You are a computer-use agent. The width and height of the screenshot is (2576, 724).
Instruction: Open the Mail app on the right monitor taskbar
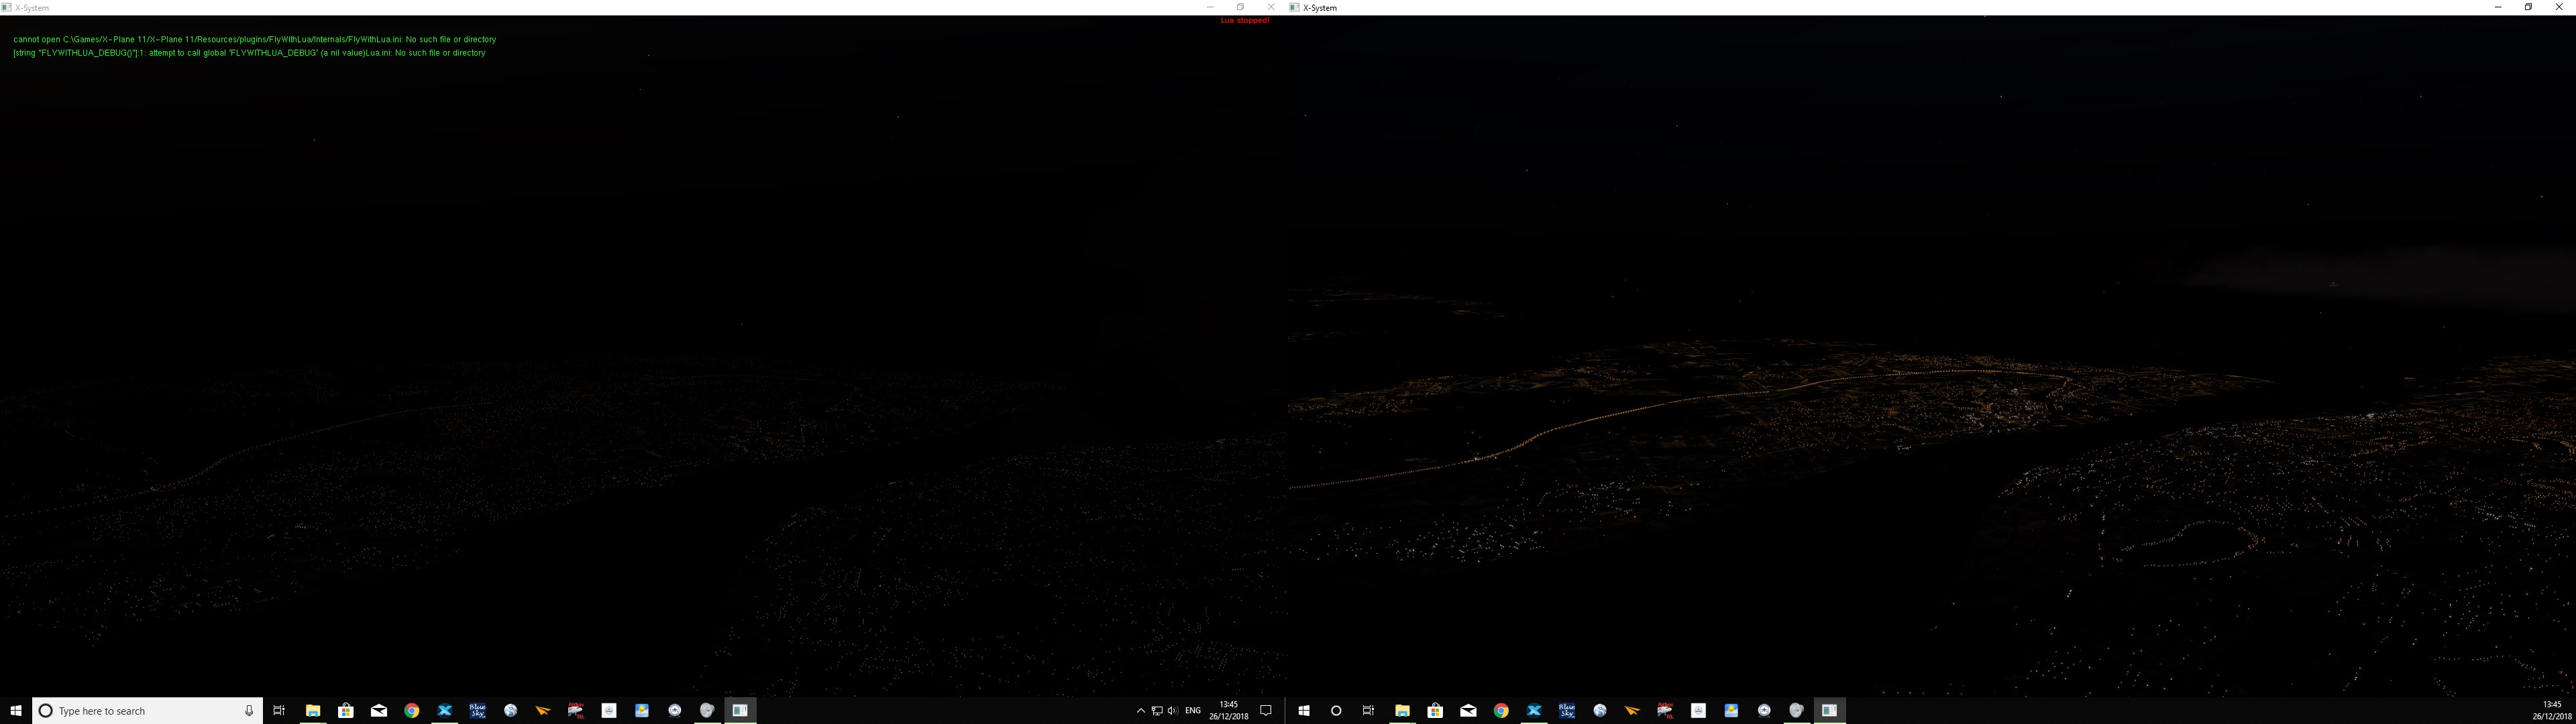tap(1468, 710)
